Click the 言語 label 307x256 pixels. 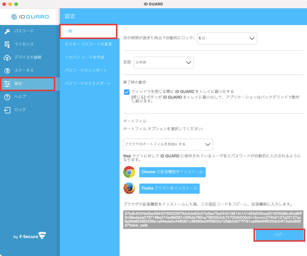[127, 62]
